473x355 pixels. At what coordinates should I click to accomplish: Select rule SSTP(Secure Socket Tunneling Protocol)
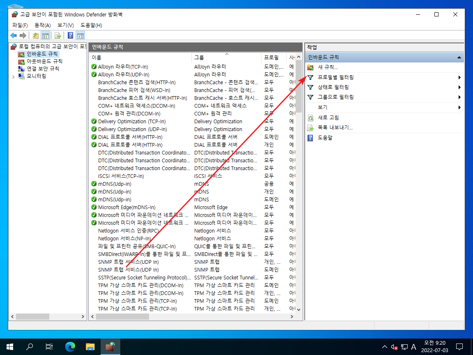click(x=144, y=277)
